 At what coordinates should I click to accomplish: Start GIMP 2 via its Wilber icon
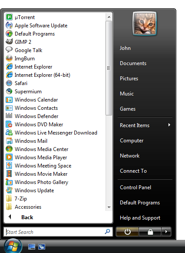click(x=9, y=42)
